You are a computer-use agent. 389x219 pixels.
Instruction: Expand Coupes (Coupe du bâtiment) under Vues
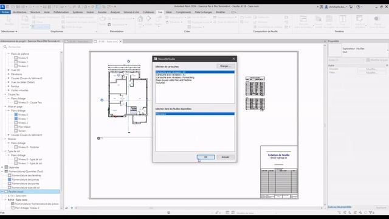tap(9, 78)
